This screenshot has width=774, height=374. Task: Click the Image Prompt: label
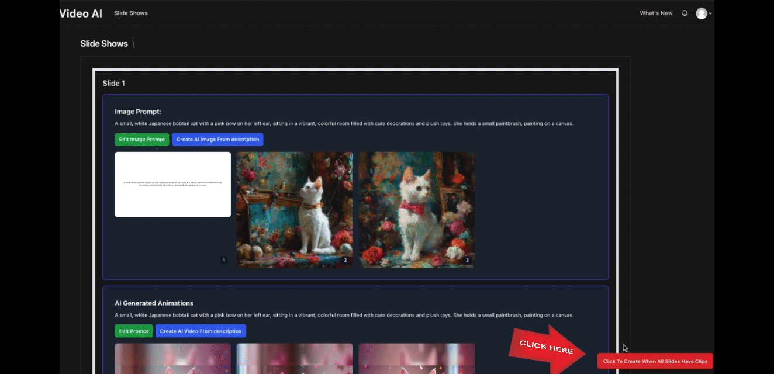pos(138,112)
